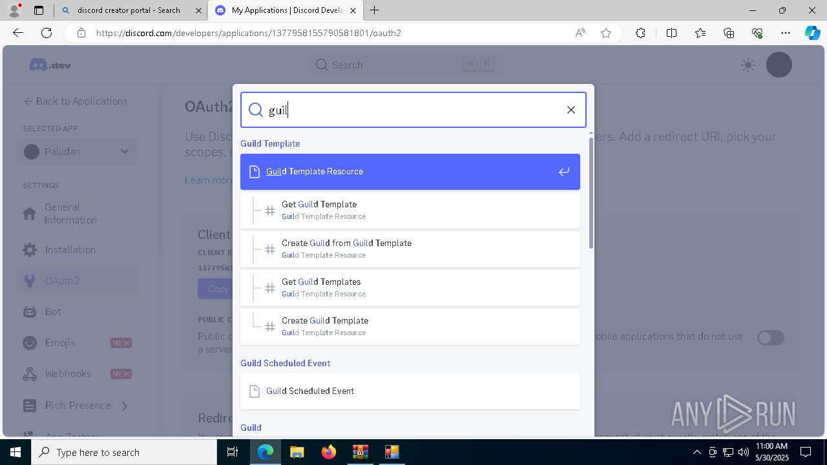Go back to Applications
The width and height of the screenshot is (827, 465).
pyautogui.click(x=75, y=101)
